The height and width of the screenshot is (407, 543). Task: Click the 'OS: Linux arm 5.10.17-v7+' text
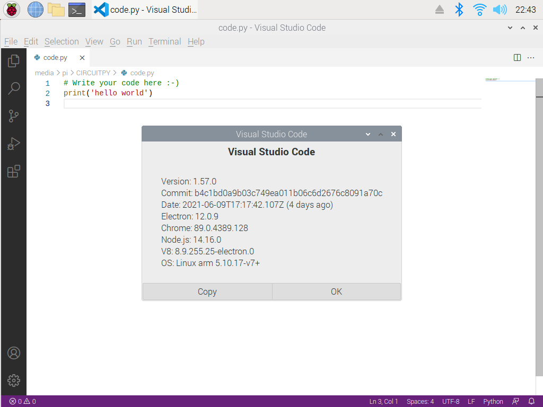click(x=211, y=263)
